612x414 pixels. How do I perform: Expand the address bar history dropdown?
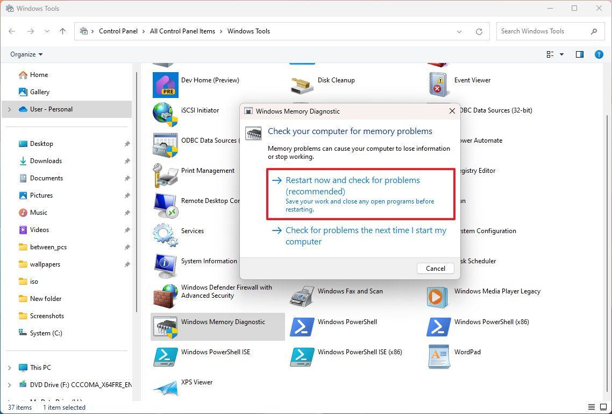459,31
